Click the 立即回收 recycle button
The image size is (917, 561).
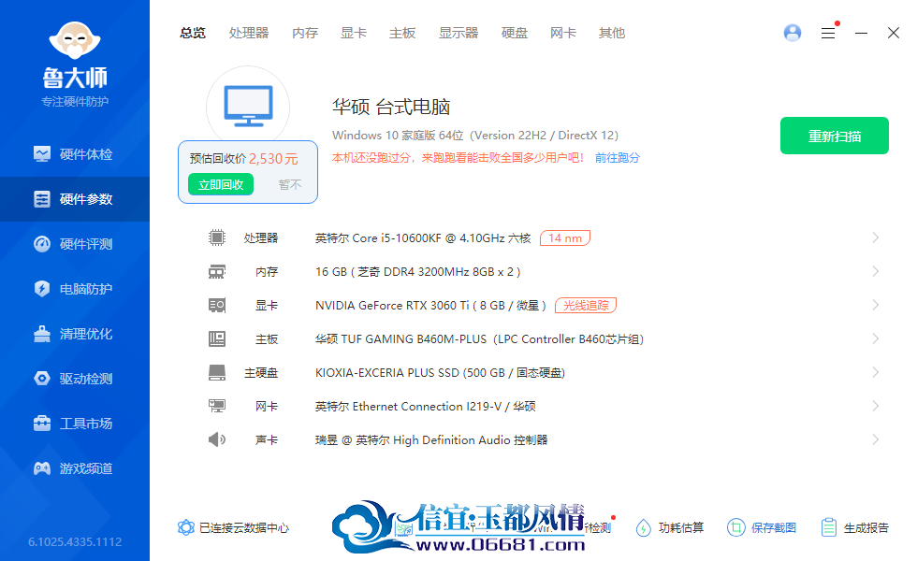click(x=221, y=185)
